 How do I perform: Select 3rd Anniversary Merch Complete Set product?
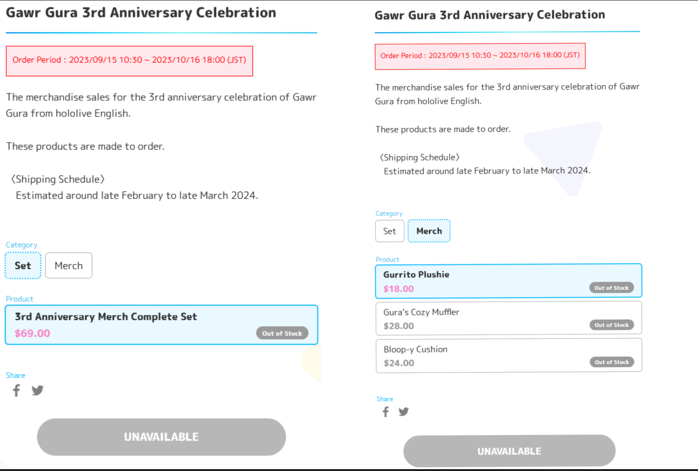tap(161, 325)
